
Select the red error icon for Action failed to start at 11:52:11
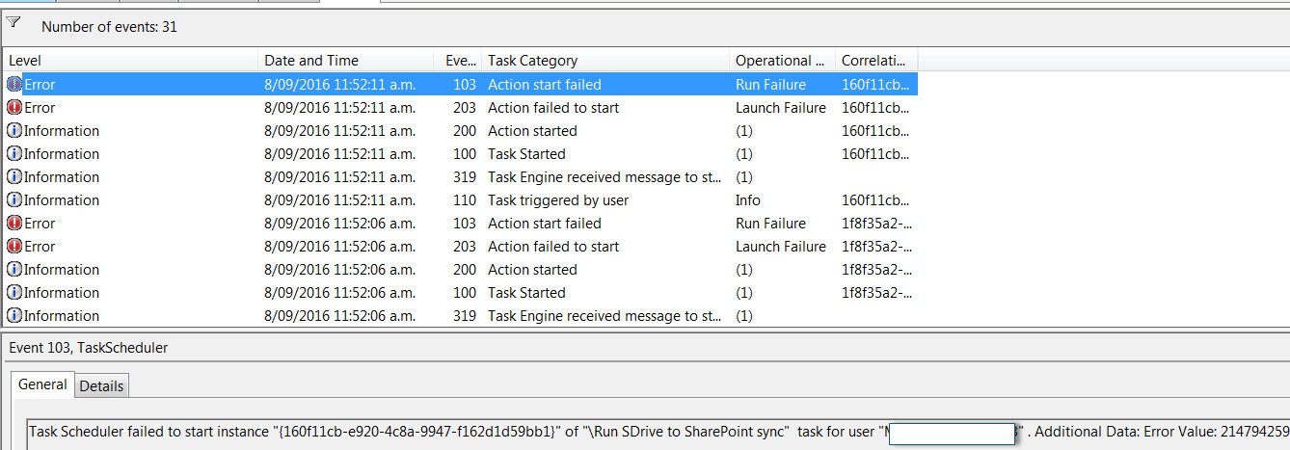click(x=14, y=108)
